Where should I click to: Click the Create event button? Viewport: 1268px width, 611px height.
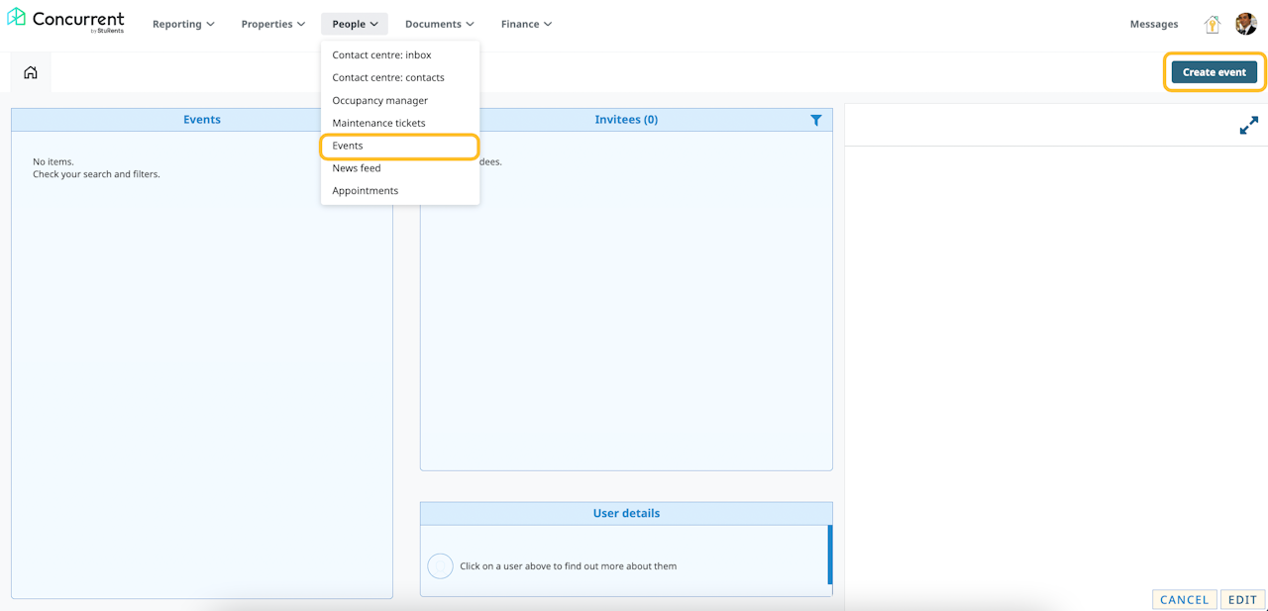[1215, 72]
